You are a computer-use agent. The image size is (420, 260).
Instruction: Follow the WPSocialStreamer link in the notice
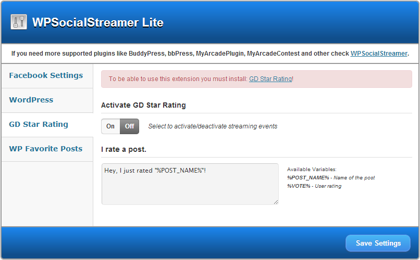click(379, 54)
